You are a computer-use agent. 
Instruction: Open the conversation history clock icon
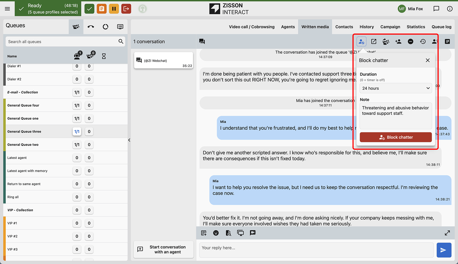[x=423, y=41]
